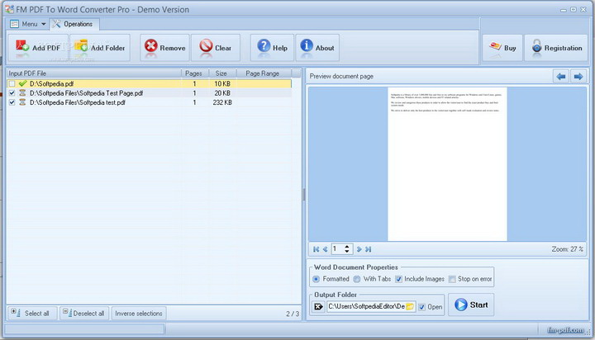This screenshot has height=340, width=595.
Task: Click the document preview page thumbnail
Action: 447,163
